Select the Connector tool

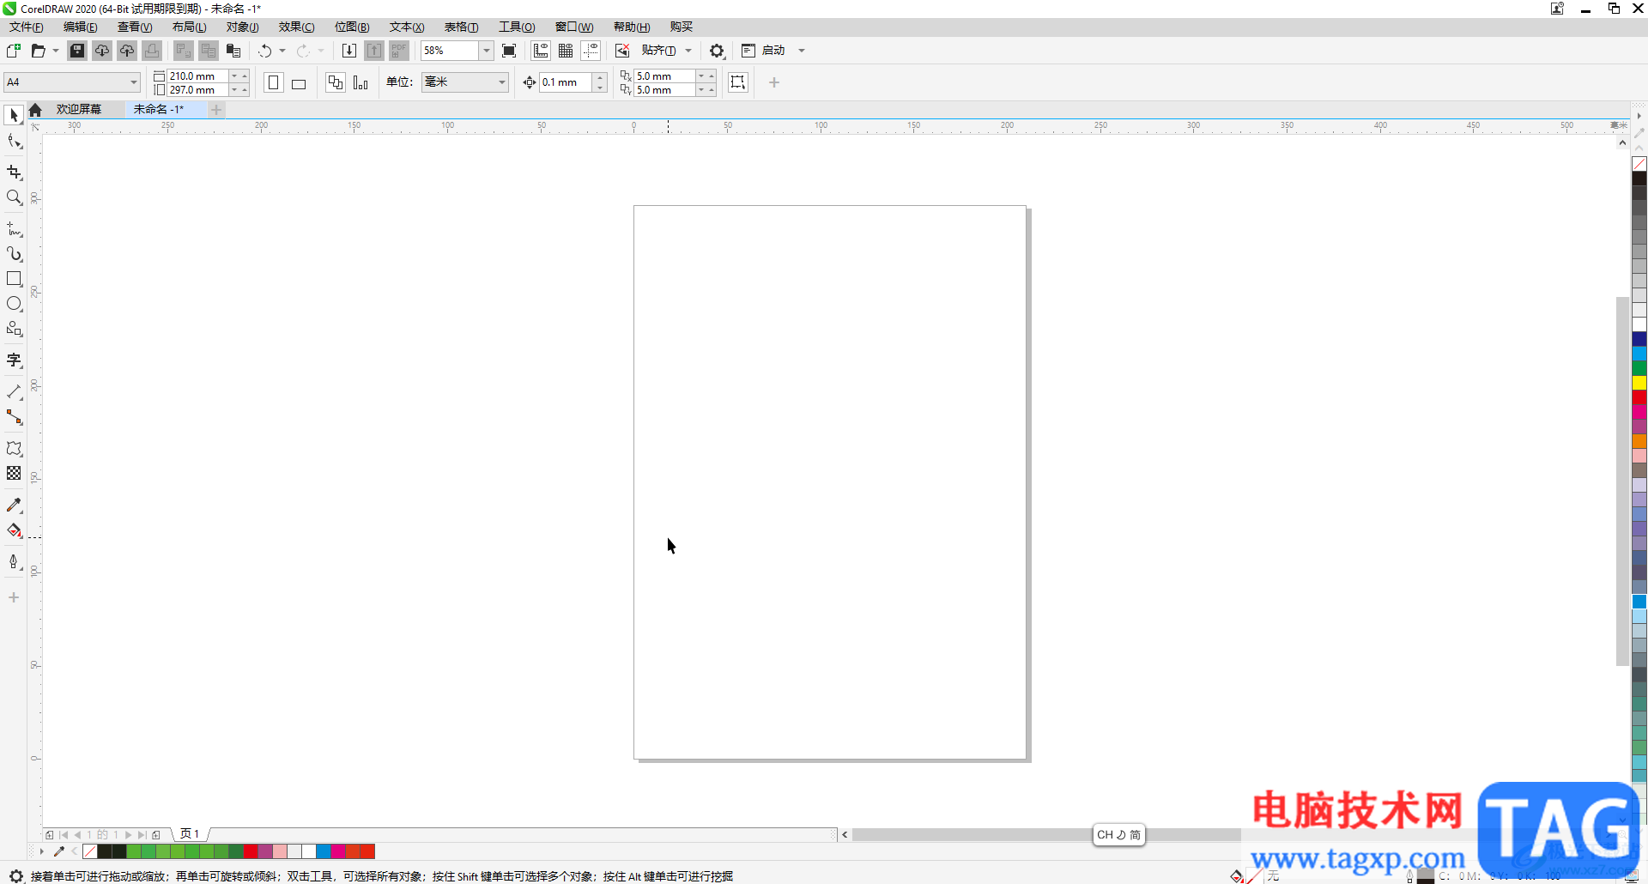[14, 417]
